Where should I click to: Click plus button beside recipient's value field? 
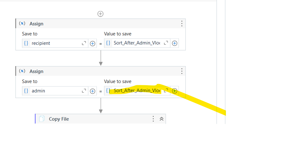tap(174, 43)
